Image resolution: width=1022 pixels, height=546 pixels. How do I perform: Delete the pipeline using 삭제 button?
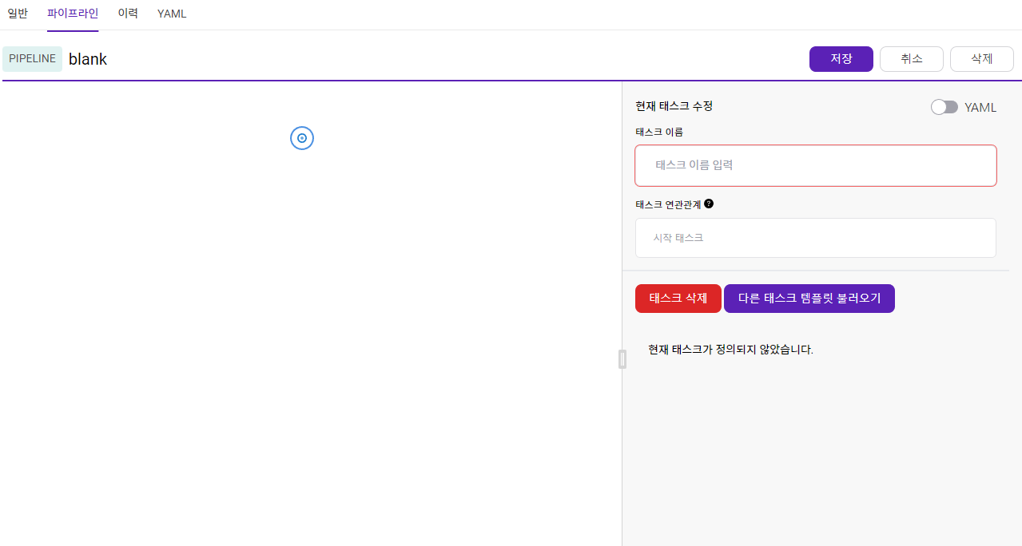(982, 59)
